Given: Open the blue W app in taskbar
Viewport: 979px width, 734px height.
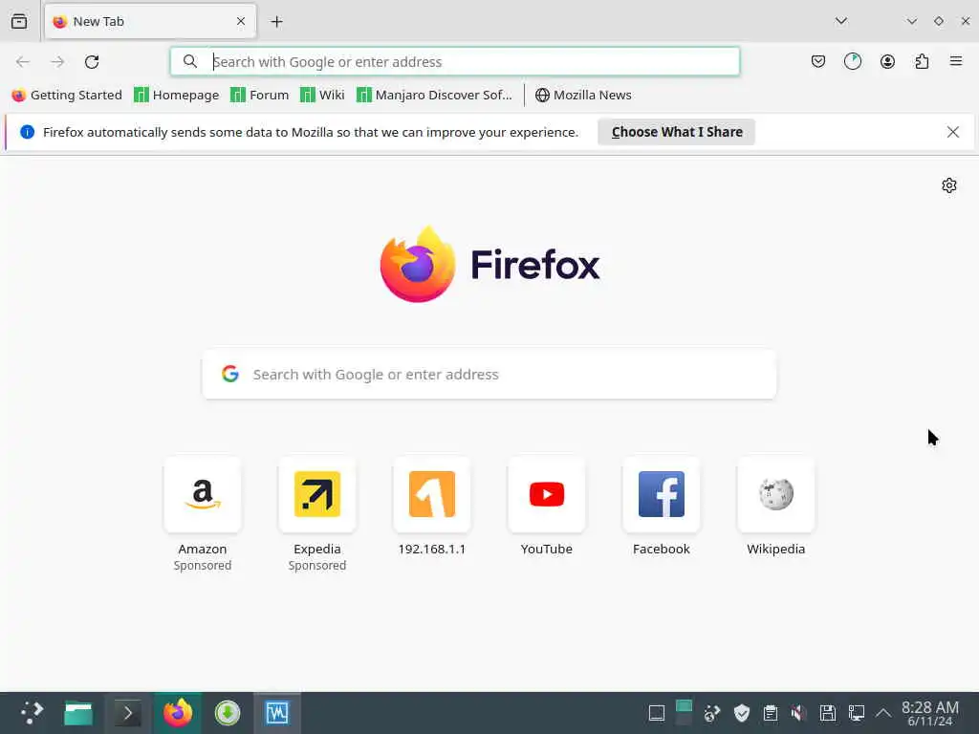Looking at the screenshot, I should (x=277, y=713).
